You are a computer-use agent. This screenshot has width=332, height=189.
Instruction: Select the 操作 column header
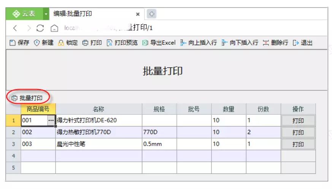pyautogui.click(x=298, y=109)
